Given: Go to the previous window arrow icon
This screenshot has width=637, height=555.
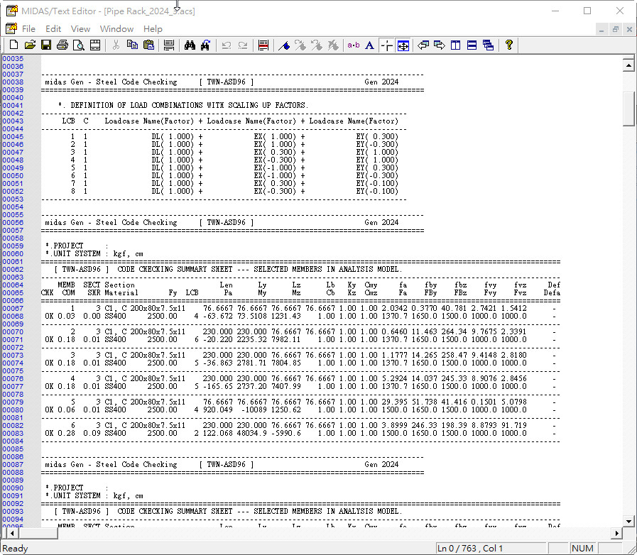Looking at the screenshot, I should [423, 45].
